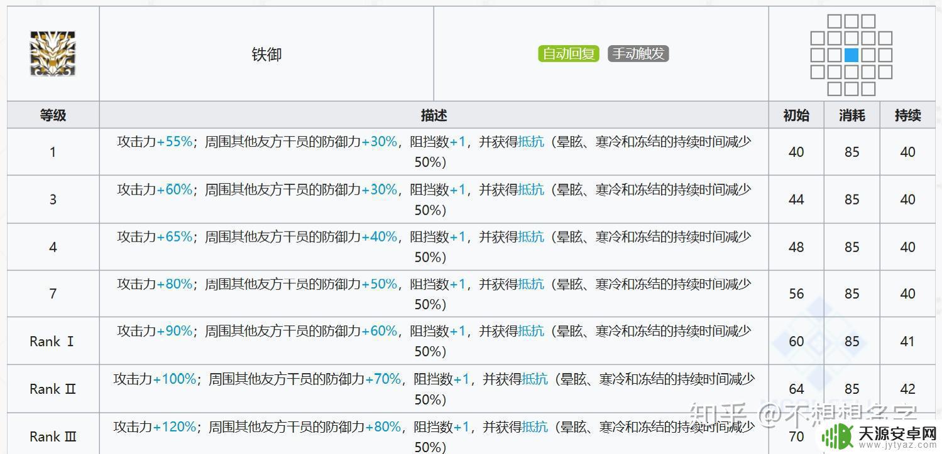Click initial value 48
The height and width of the screenshot is (454, 942).
tap(796, 247)
